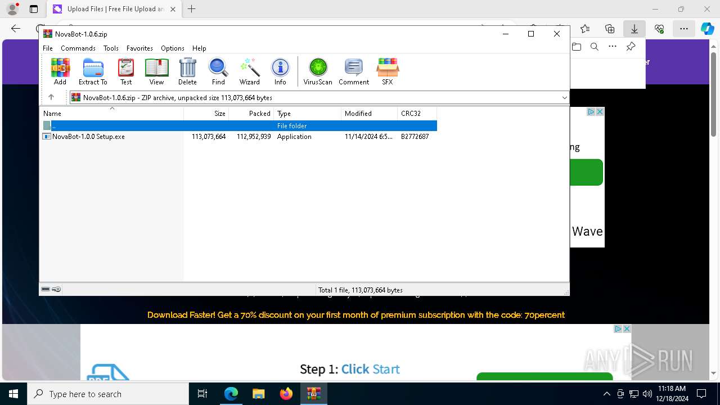The height and width of the screenshot is (405, 720).
Task: Open the Tools menu
Action: pos(111,48)
